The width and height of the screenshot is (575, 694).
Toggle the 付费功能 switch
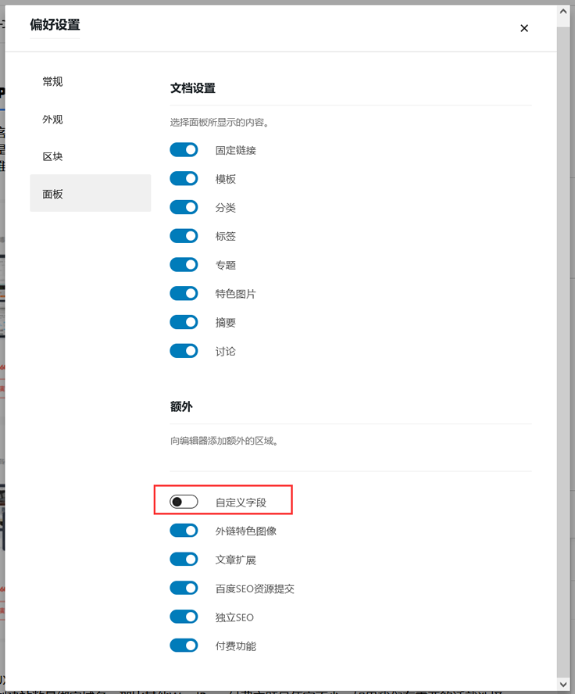point(184,646)
